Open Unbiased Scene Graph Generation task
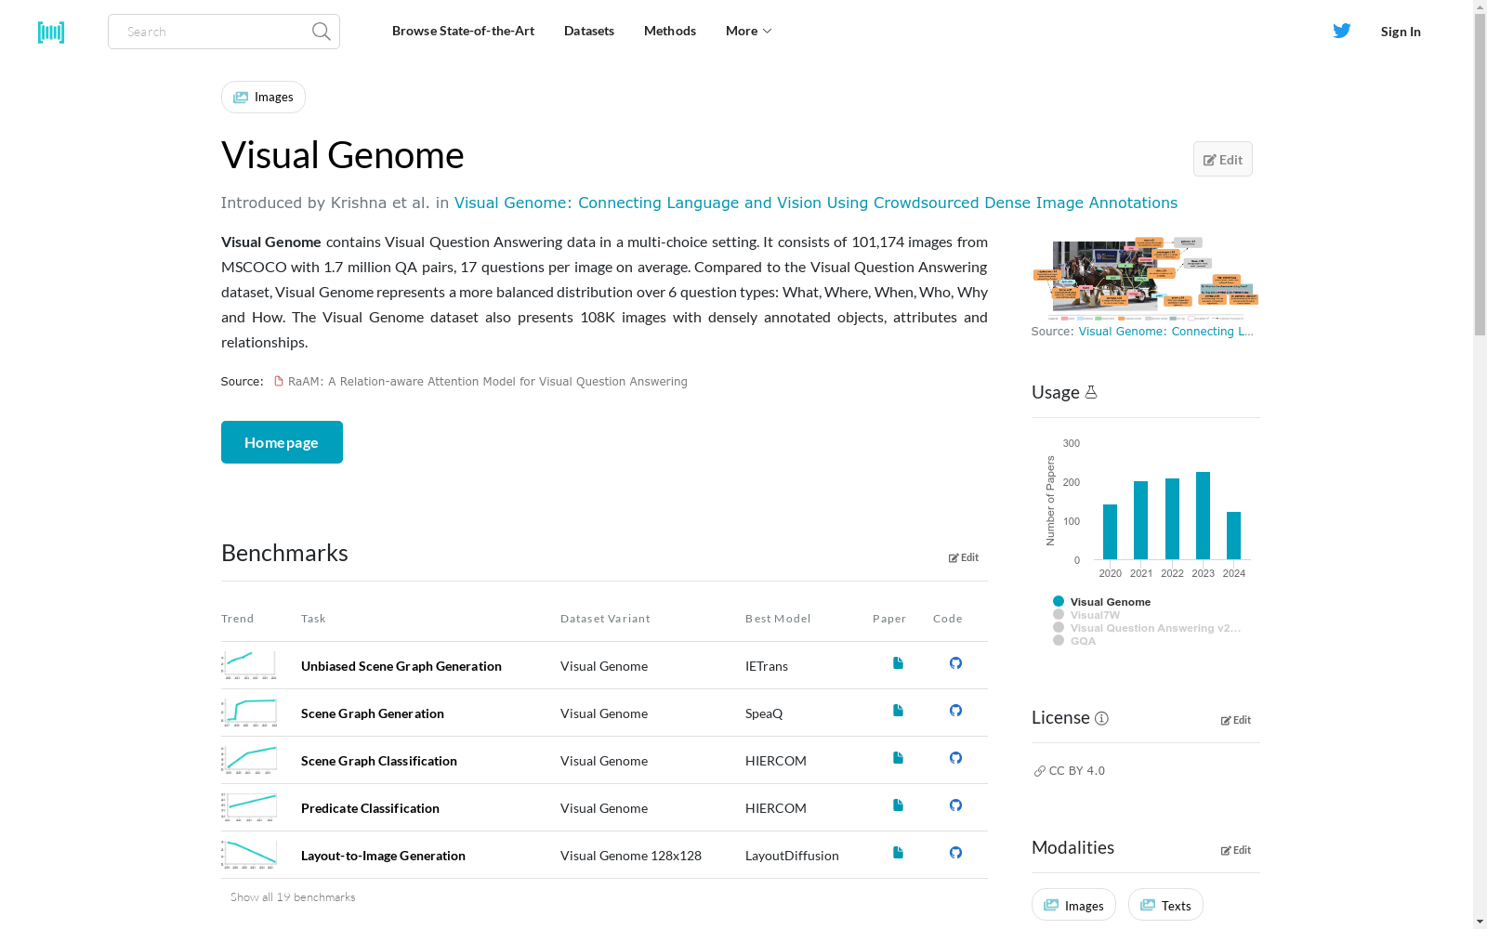Image resolution: width=1487 pixels, height=929 pixels. (401, 666)
